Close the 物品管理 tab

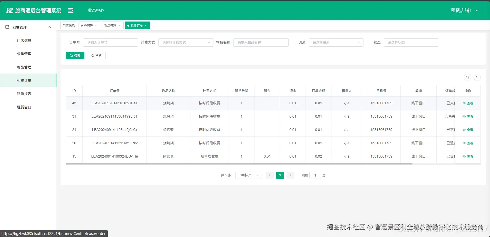[119, 26]
